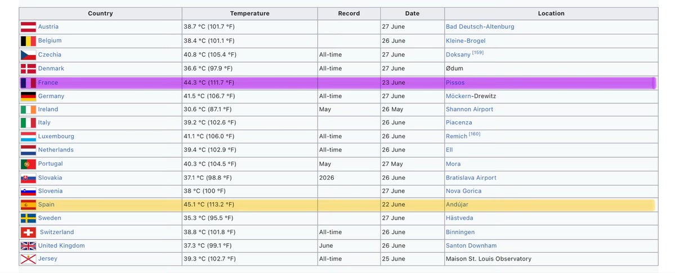Screen dimensions: 675x273
Task: Click the Germany flag icon
Action: (x=28, y=97)
